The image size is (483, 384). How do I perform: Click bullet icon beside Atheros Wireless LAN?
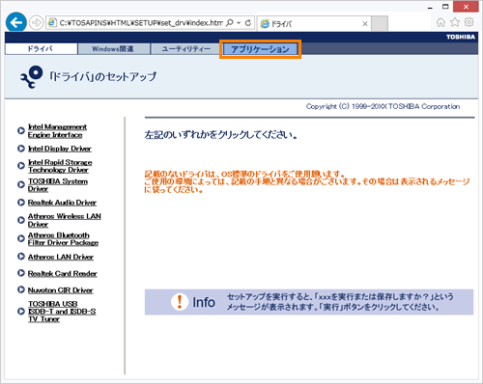21,220
